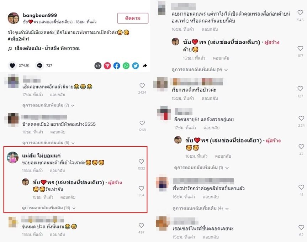Click the black share arrow icon
Viewport: 307px width, 242px height.
(145, 65)
